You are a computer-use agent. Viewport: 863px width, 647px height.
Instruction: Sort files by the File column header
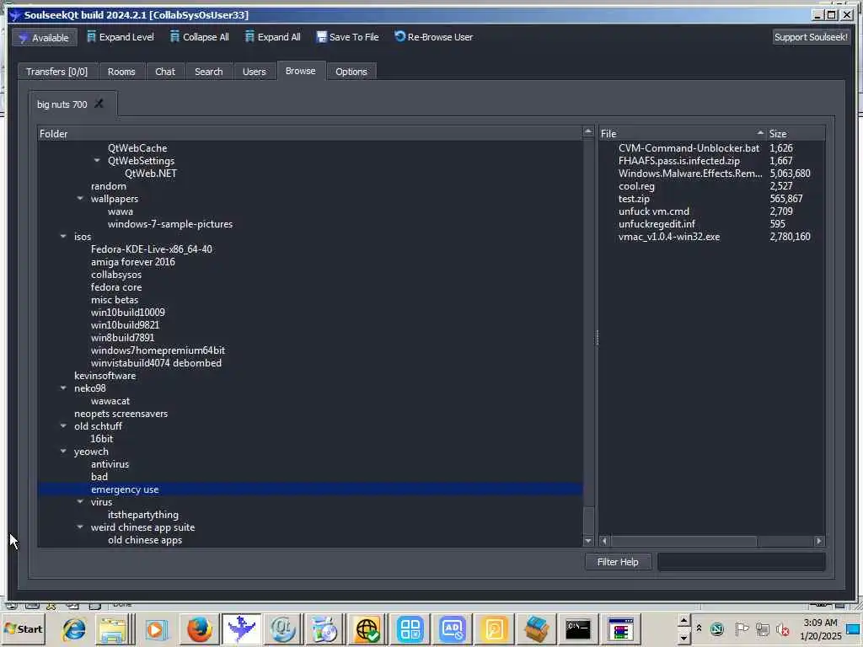pos(683,134)
